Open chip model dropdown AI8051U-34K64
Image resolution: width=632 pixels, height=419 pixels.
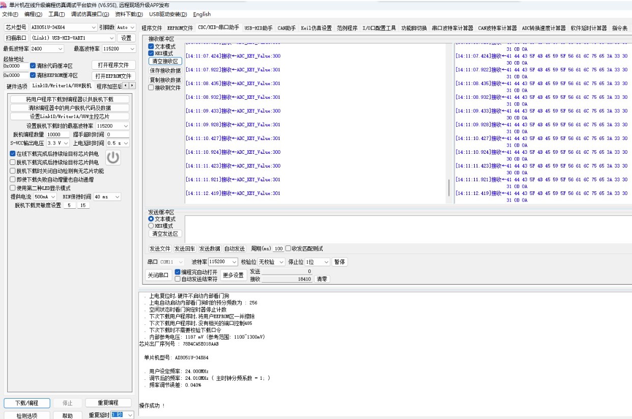63,27
